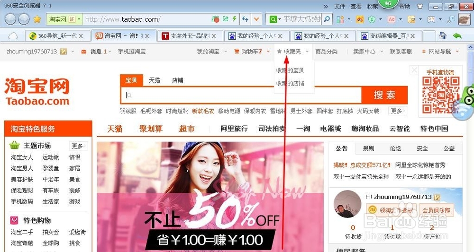
Task: Expand the zhouming19760713 account dropdown
Action: [73, 52]
